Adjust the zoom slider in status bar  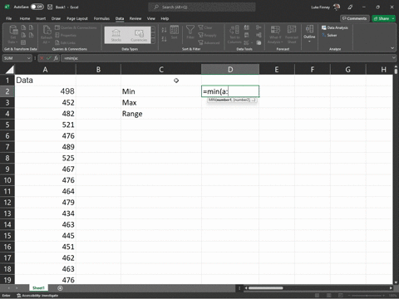point(367,296)
